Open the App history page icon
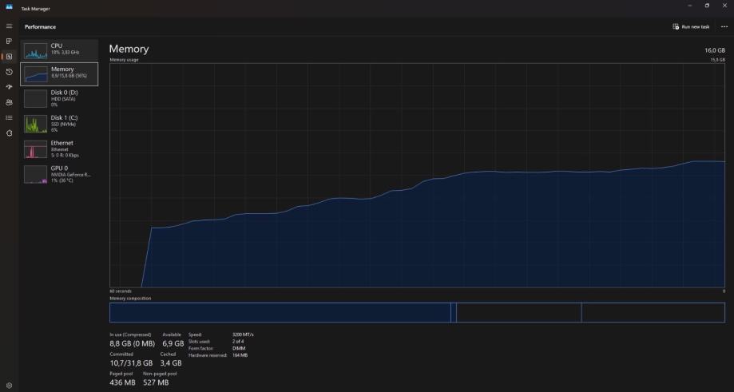Viewport: 734px width, 392px height. pyautogui.click(x=9, y=72)
